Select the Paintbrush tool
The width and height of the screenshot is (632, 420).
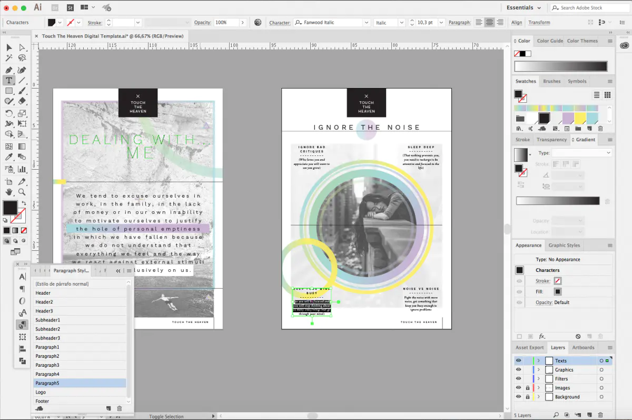(22, 91)
